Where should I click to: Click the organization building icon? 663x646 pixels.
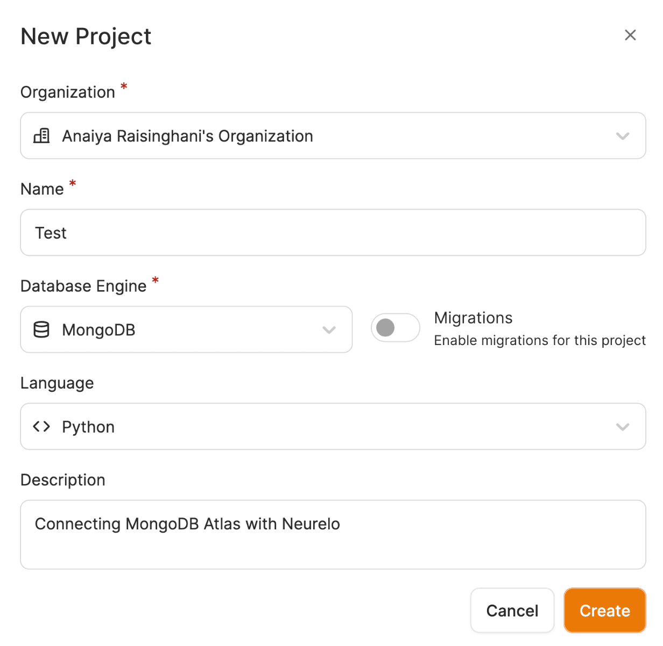(x=41, y=136)
